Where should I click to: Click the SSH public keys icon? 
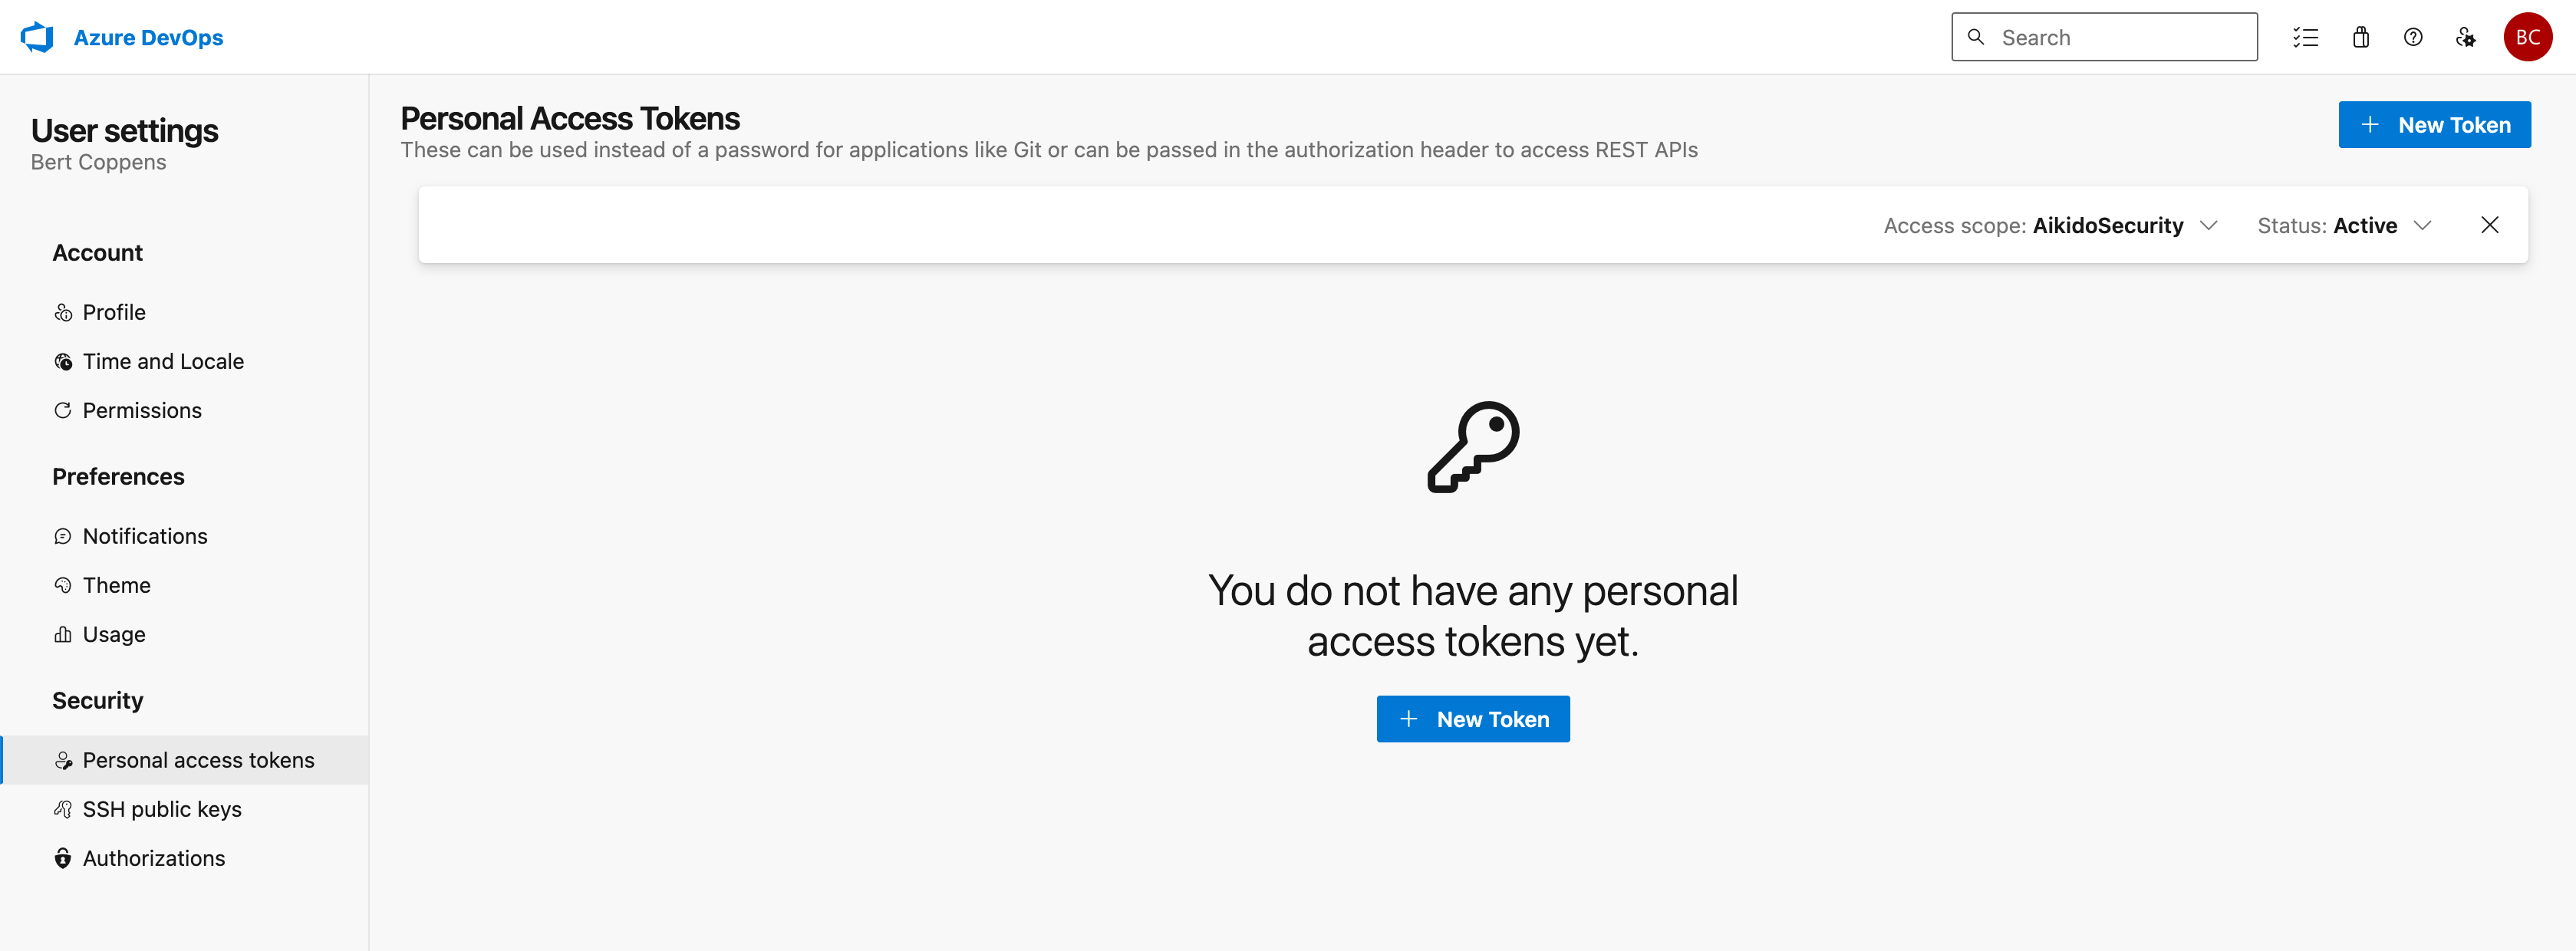coord(63,810)
